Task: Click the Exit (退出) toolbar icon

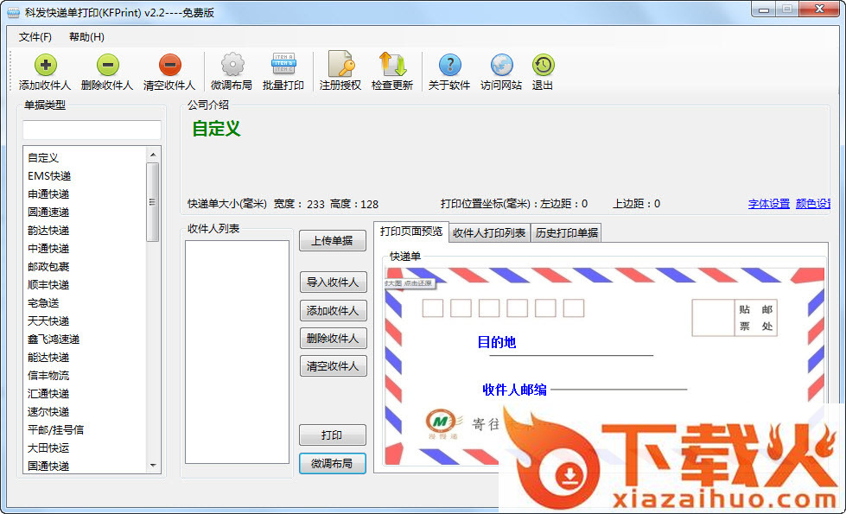Action: (543, 66)
